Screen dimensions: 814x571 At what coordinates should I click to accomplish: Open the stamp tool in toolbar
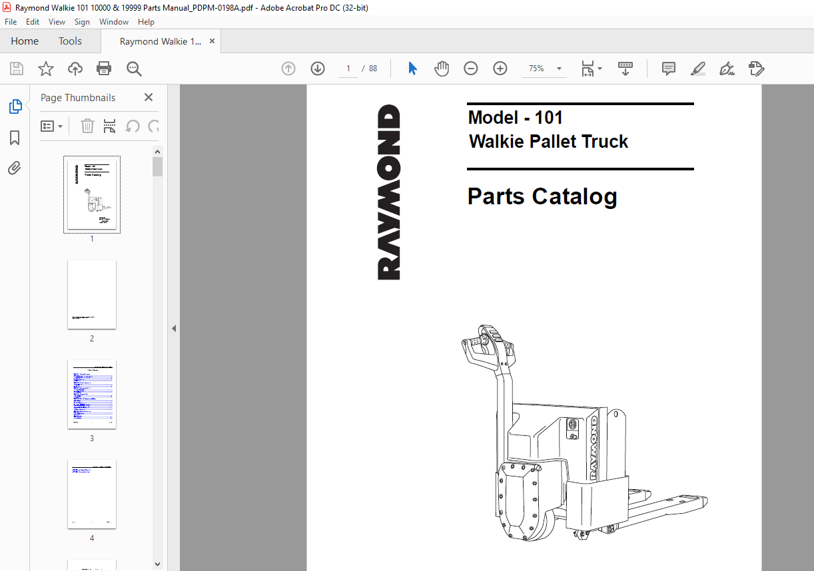(x=757, y=69)
